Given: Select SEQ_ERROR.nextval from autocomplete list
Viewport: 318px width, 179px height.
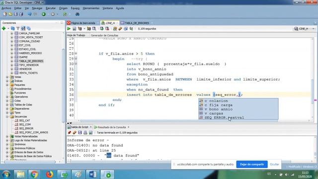Looking at the screenshot, I should point(224,117).
